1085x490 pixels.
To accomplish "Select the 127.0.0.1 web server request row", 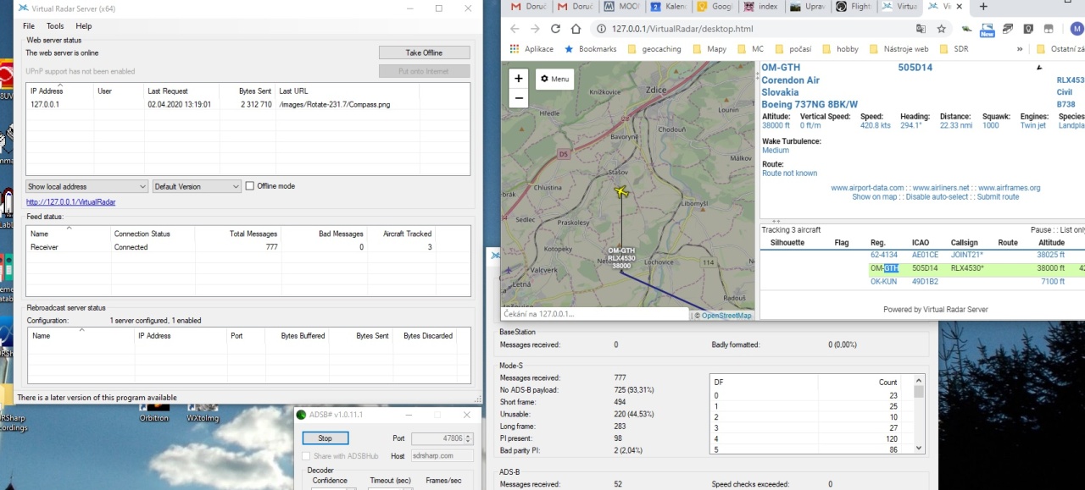I will (x=248, y=105).
